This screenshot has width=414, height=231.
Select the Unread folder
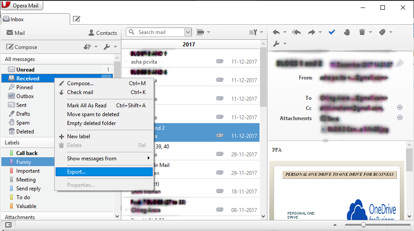point(57,69)
